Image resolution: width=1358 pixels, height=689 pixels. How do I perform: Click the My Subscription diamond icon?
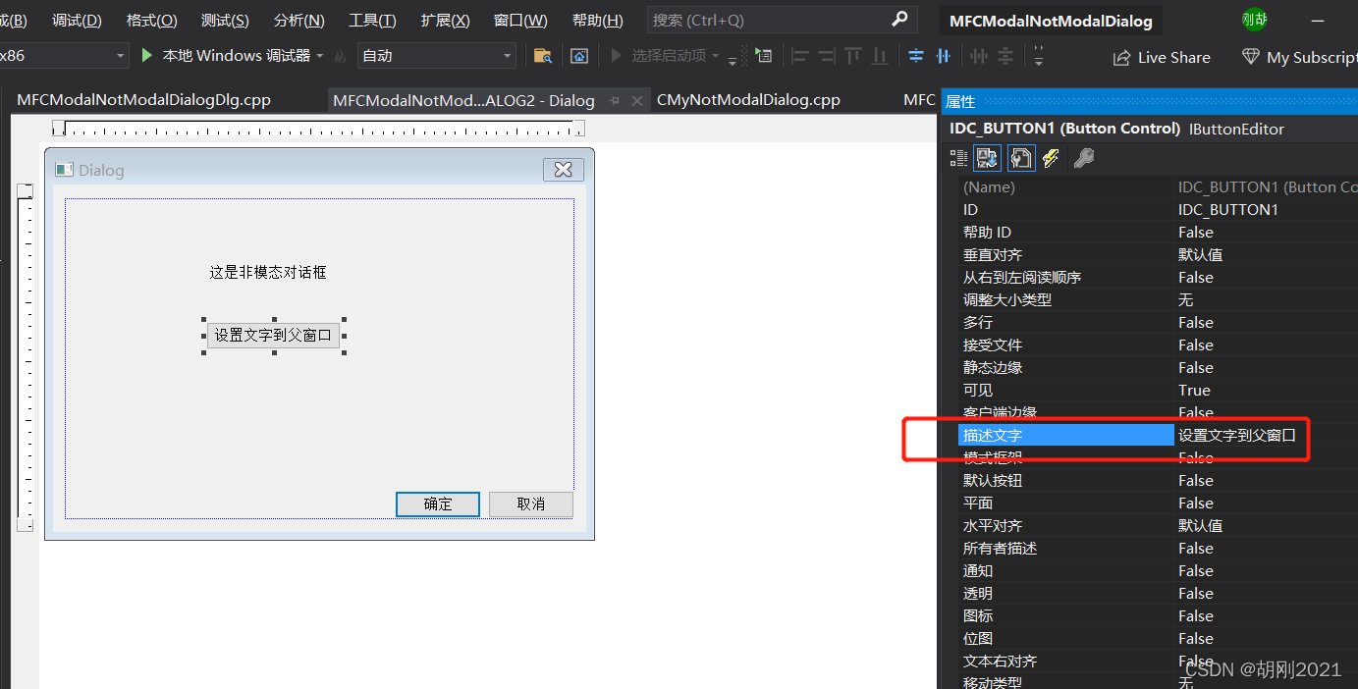pos(1250,57)
